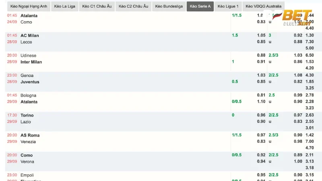Open the Kèo C2 Châu Âu tab
Image resolution: width=322 pixels, height=181 pixels.
(134, 6)
